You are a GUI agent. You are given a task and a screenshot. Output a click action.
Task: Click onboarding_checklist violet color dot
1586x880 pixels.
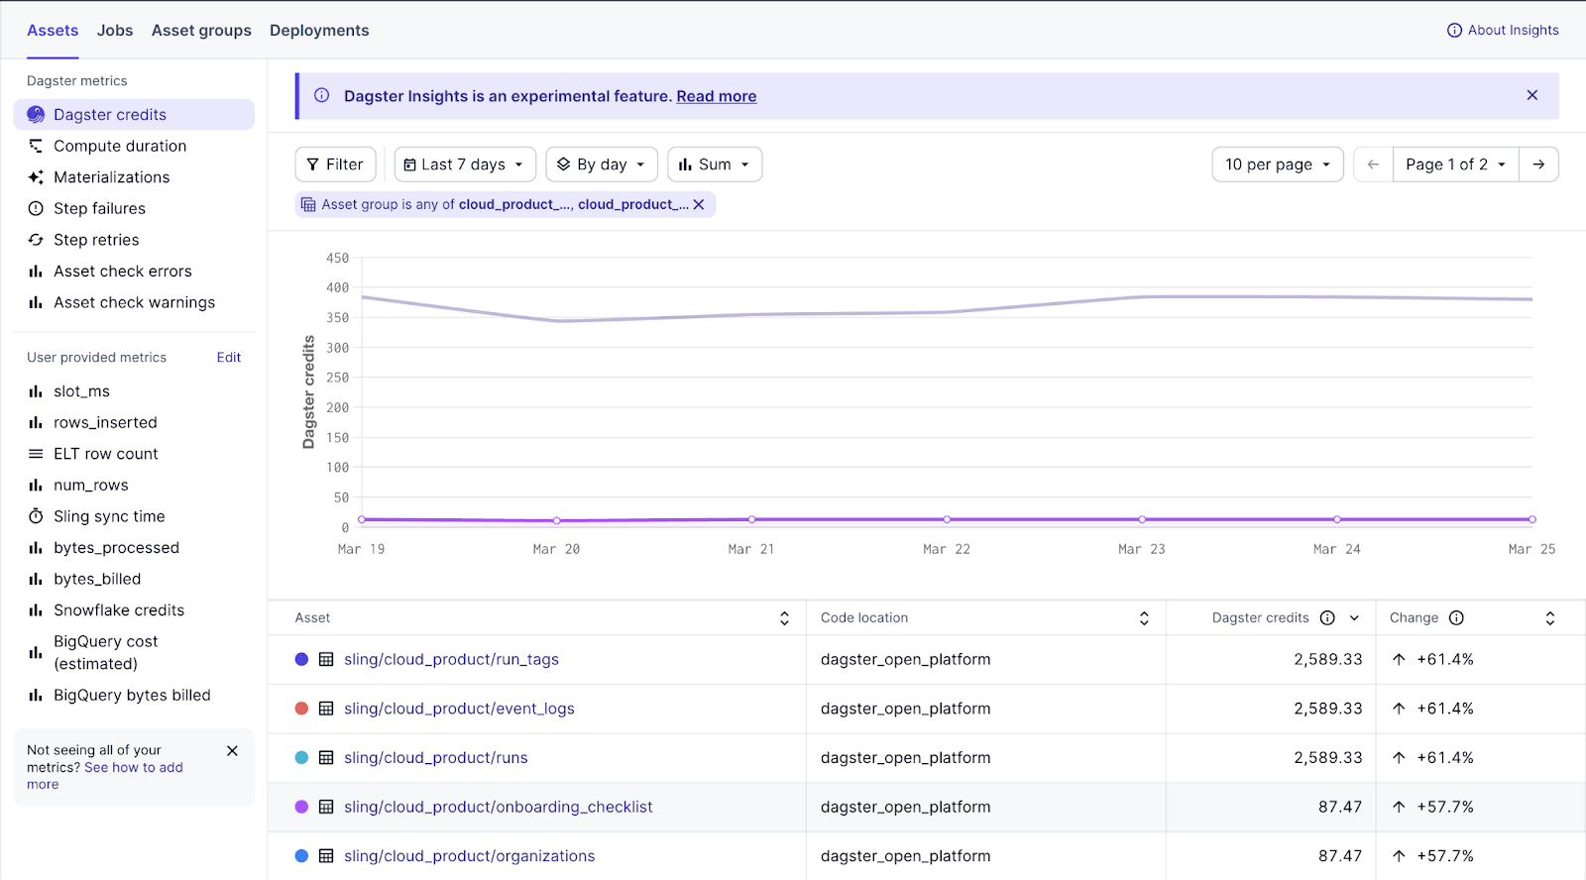[301, 807]
